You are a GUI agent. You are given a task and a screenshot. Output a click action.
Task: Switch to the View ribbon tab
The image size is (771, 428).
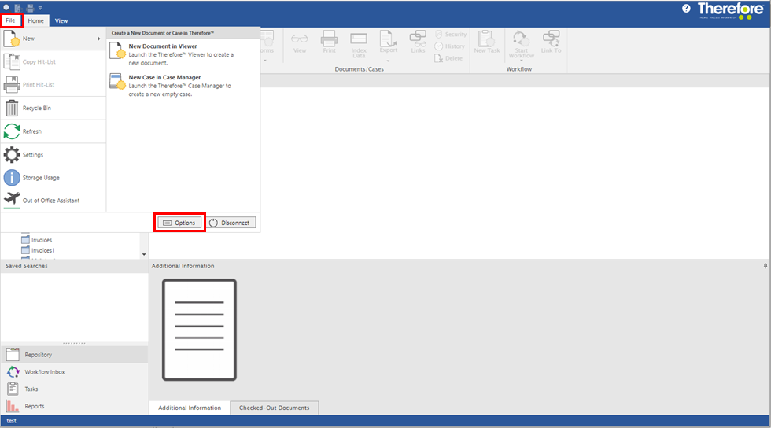(61, 20)
